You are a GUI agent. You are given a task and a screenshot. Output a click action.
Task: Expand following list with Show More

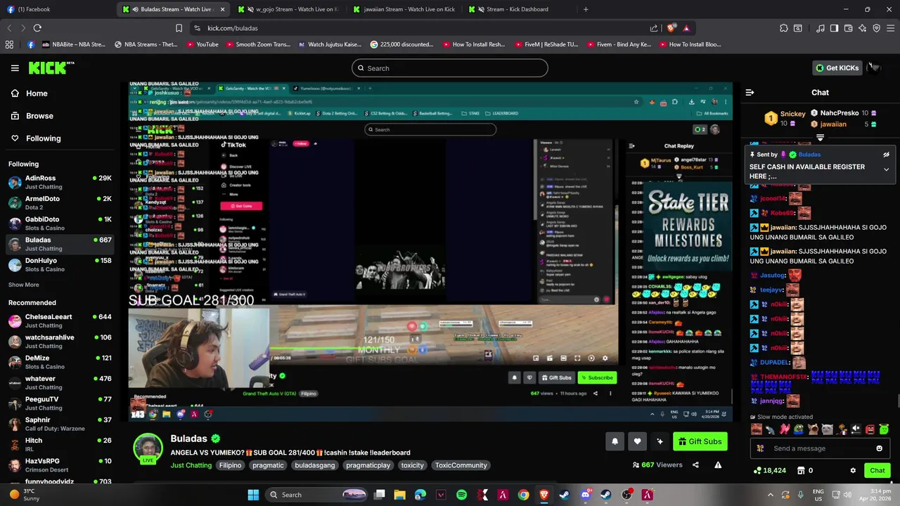[x=24, y=285]
